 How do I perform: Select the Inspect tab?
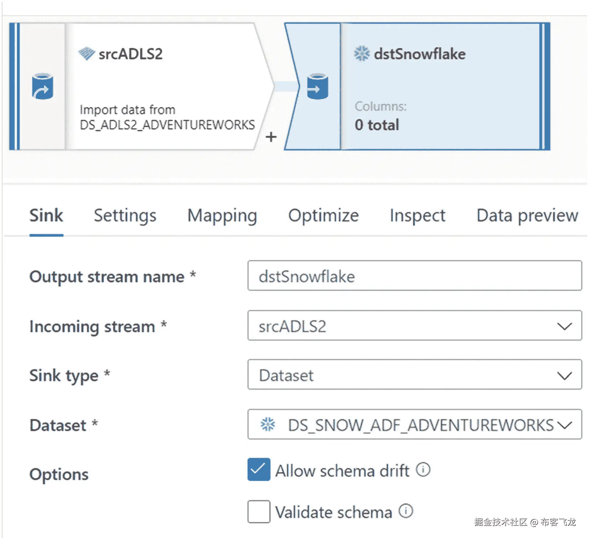(x=417, y=216)
